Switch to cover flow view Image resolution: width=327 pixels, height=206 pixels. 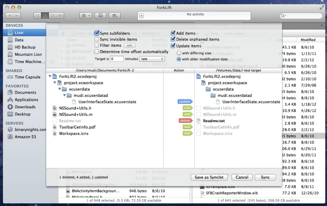(x=60, y=15)
